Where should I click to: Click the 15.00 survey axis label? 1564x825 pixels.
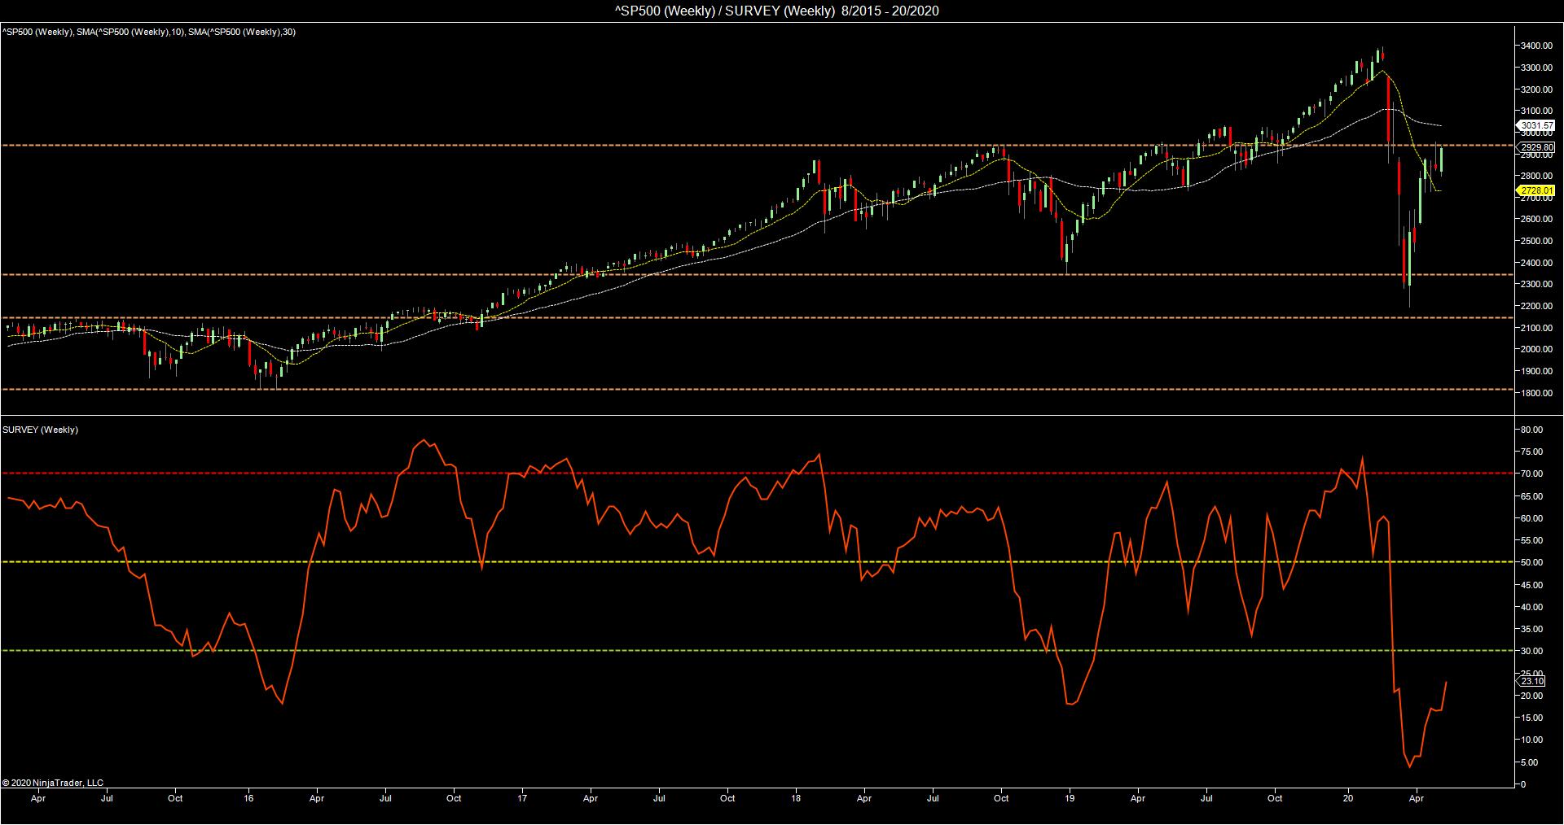coord(1532,718)
